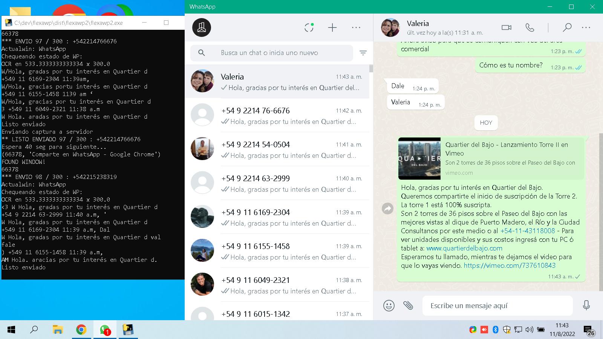Open the network tray icon
The height and width of the screenshot is (339, 603).
pos(518,330)
